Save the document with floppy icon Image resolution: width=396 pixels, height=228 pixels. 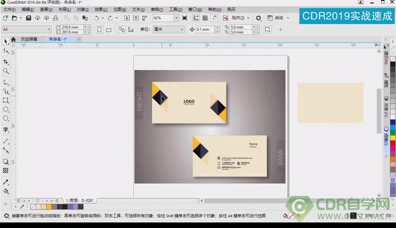pyautogui.click(x=29, y=18)
